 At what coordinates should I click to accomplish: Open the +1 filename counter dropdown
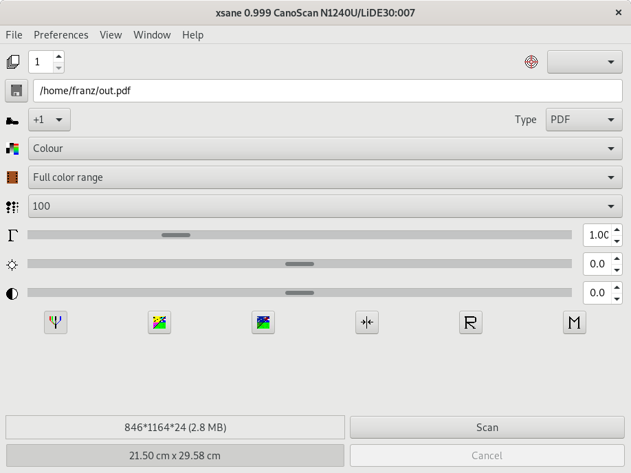click(x=49, y=120)
